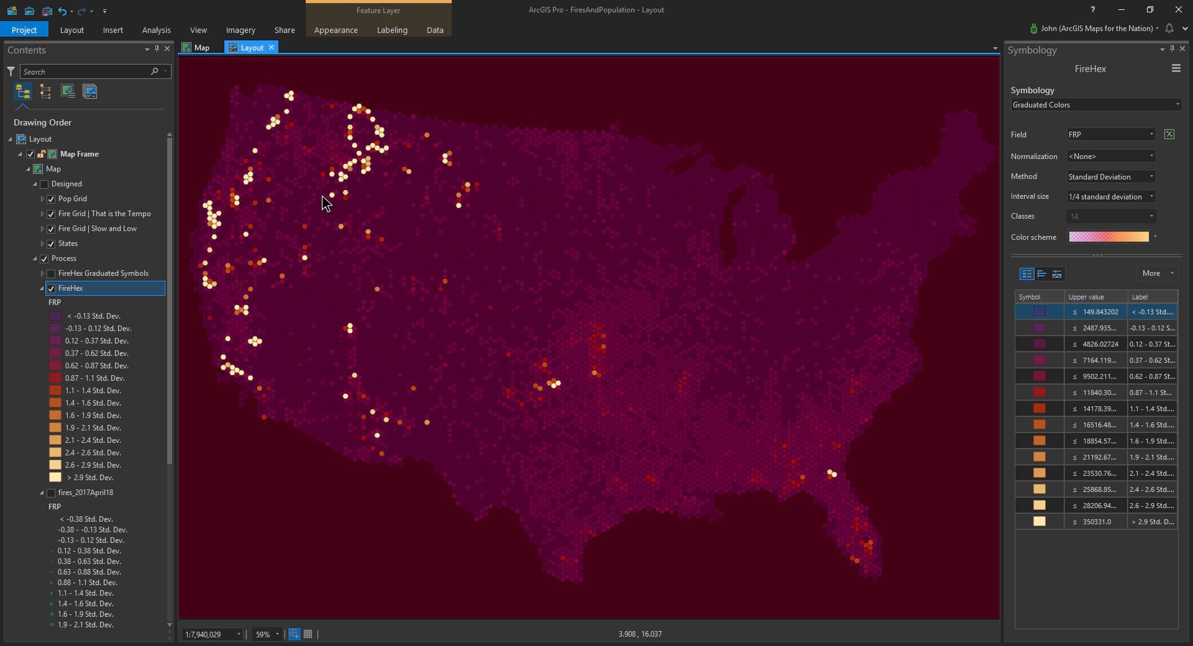
Task: Toggle the Pop Grid layer visibility
Action: point(51,199)
